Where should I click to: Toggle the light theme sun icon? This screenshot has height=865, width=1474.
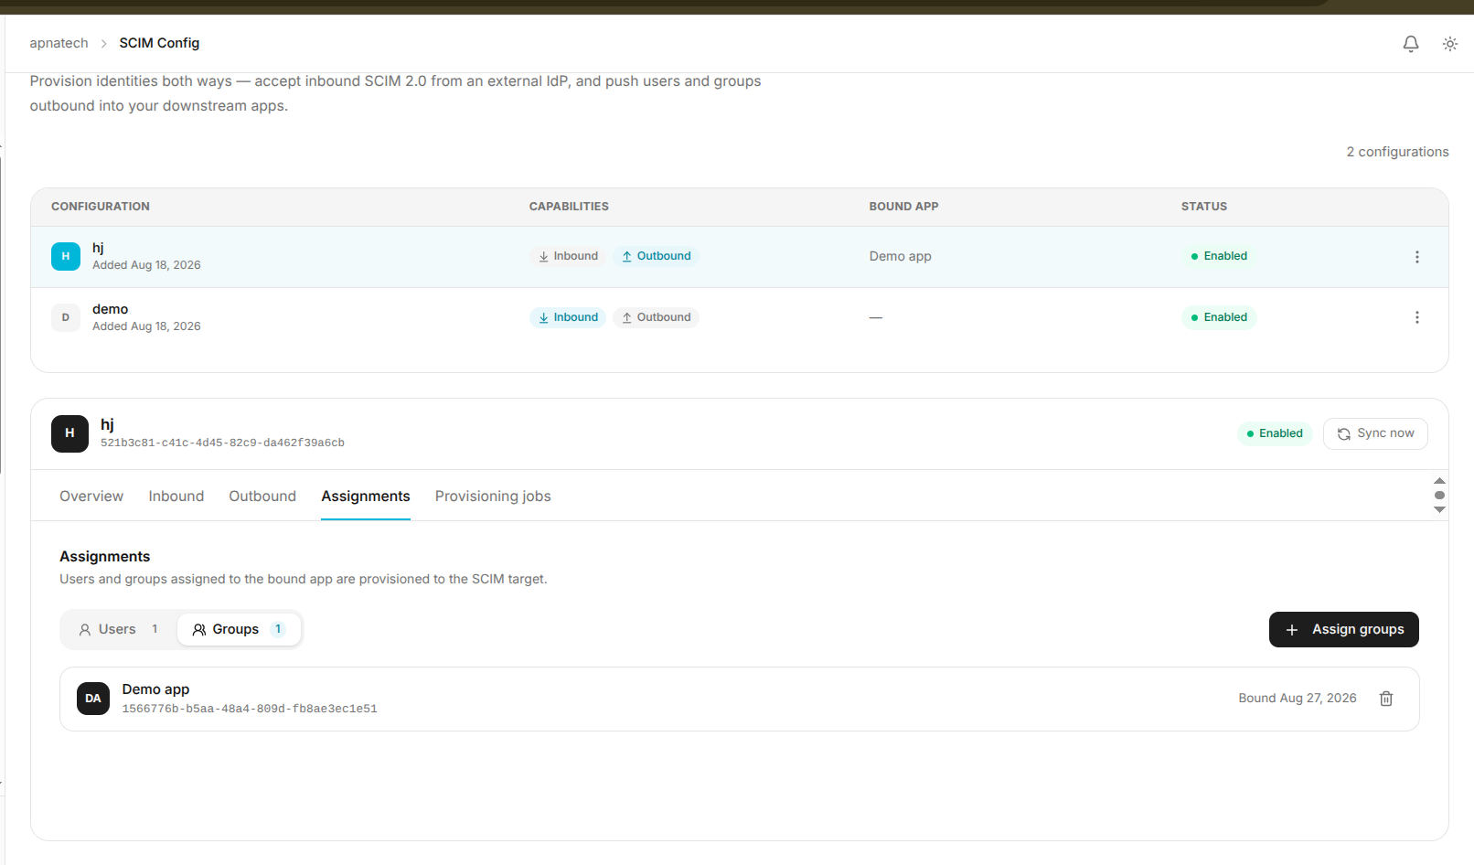click(x=1450, y=44)
